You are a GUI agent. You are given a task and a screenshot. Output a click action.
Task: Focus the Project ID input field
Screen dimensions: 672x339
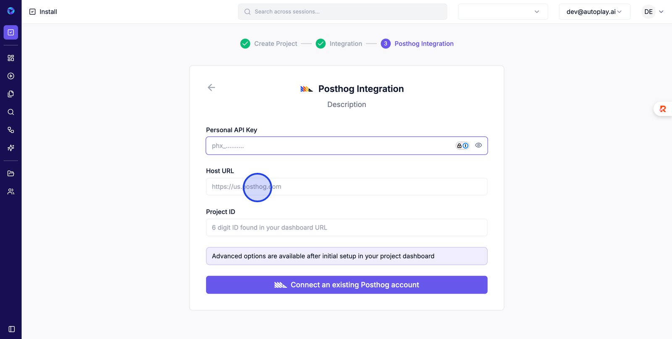pyautogui.click(x=346, y=227)
